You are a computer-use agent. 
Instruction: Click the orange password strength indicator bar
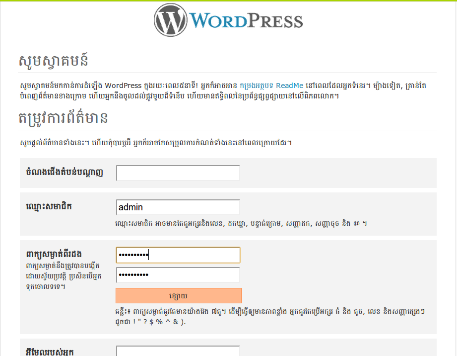[178, 296]
